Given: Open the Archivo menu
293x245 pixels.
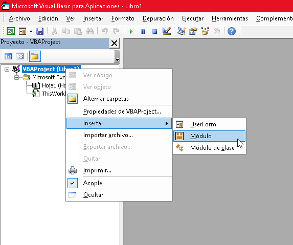Looking at the screenshot, I should point(19,18).
